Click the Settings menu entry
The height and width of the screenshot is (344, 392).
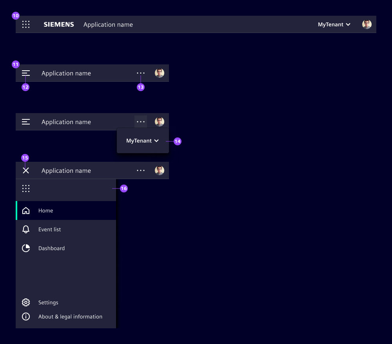[x=48, y=302]
